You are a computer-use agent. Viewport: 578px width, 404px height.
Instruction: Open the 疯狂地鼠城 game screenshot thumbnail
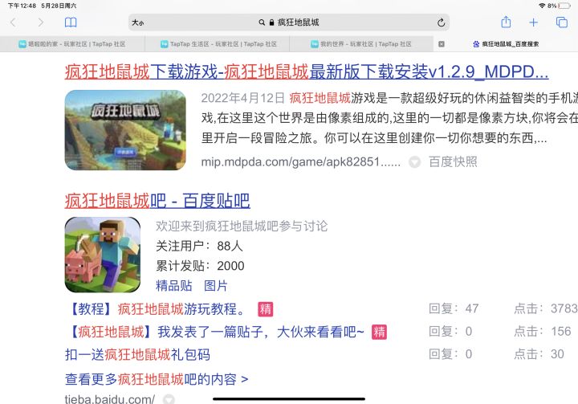tap(125, 130)
